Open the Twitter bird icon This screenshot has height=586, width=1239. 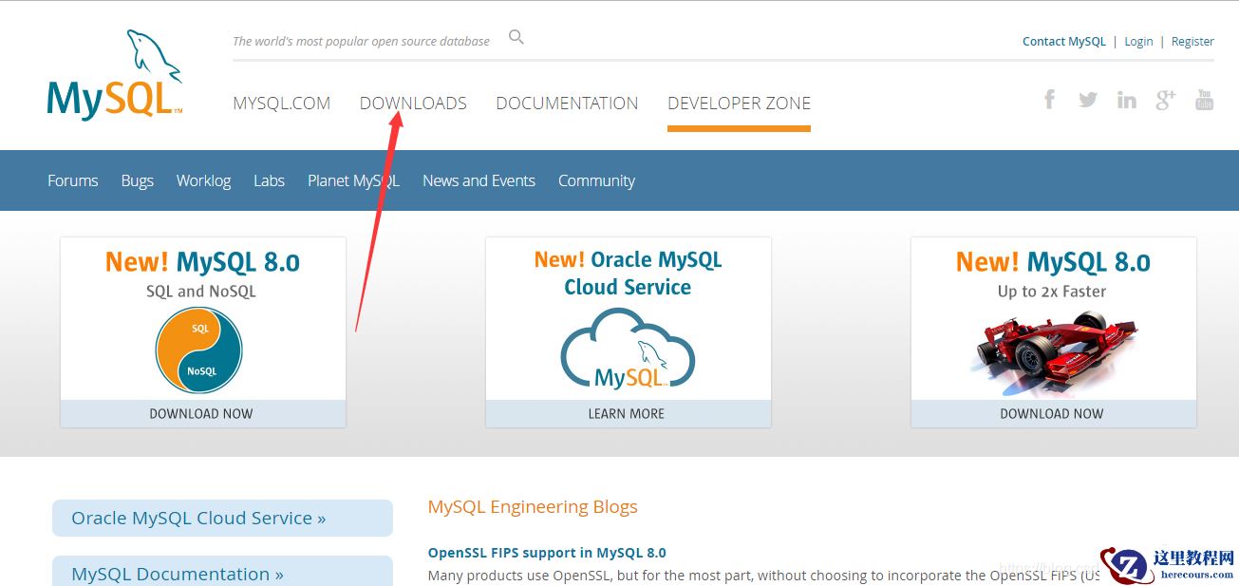(1088, 100)
